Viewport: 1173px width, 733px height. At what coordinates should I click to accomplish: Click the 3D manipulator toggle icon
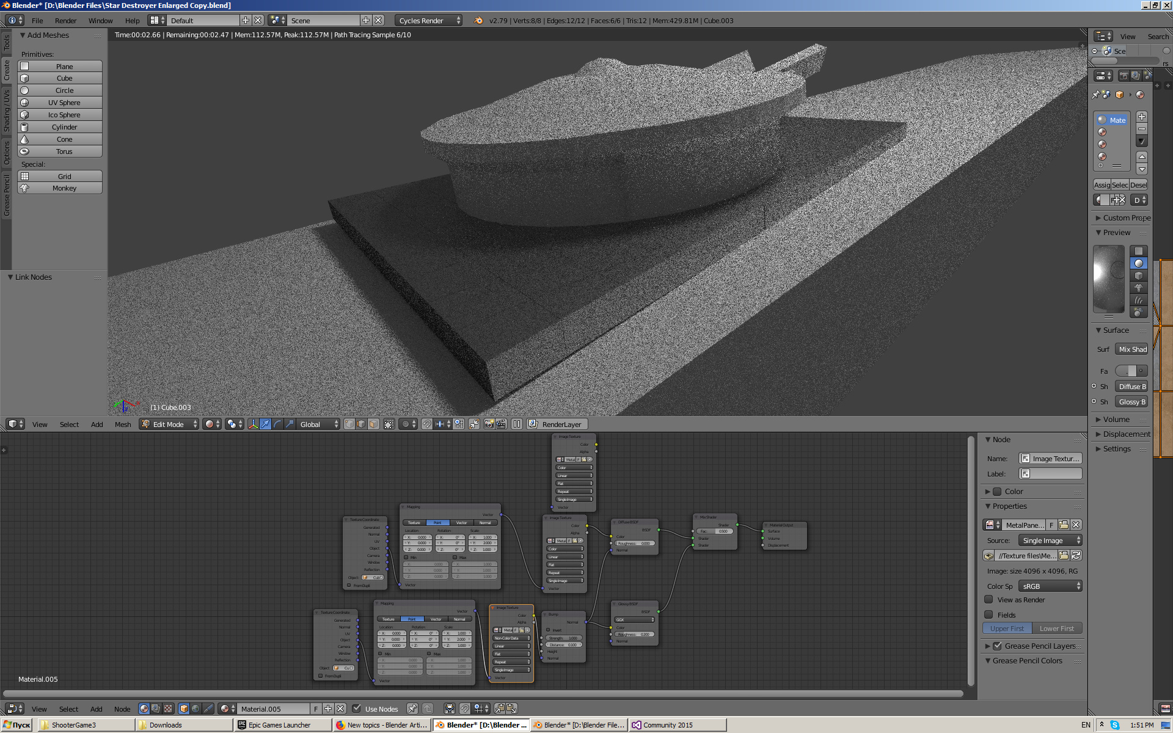click(254, 424)
